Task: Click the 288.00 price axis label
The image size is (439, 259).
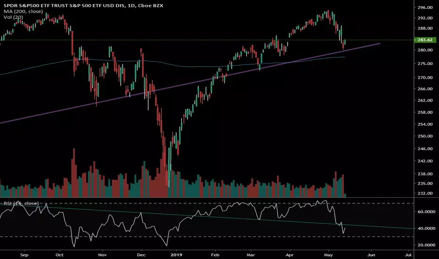Action: click(425, 28)
